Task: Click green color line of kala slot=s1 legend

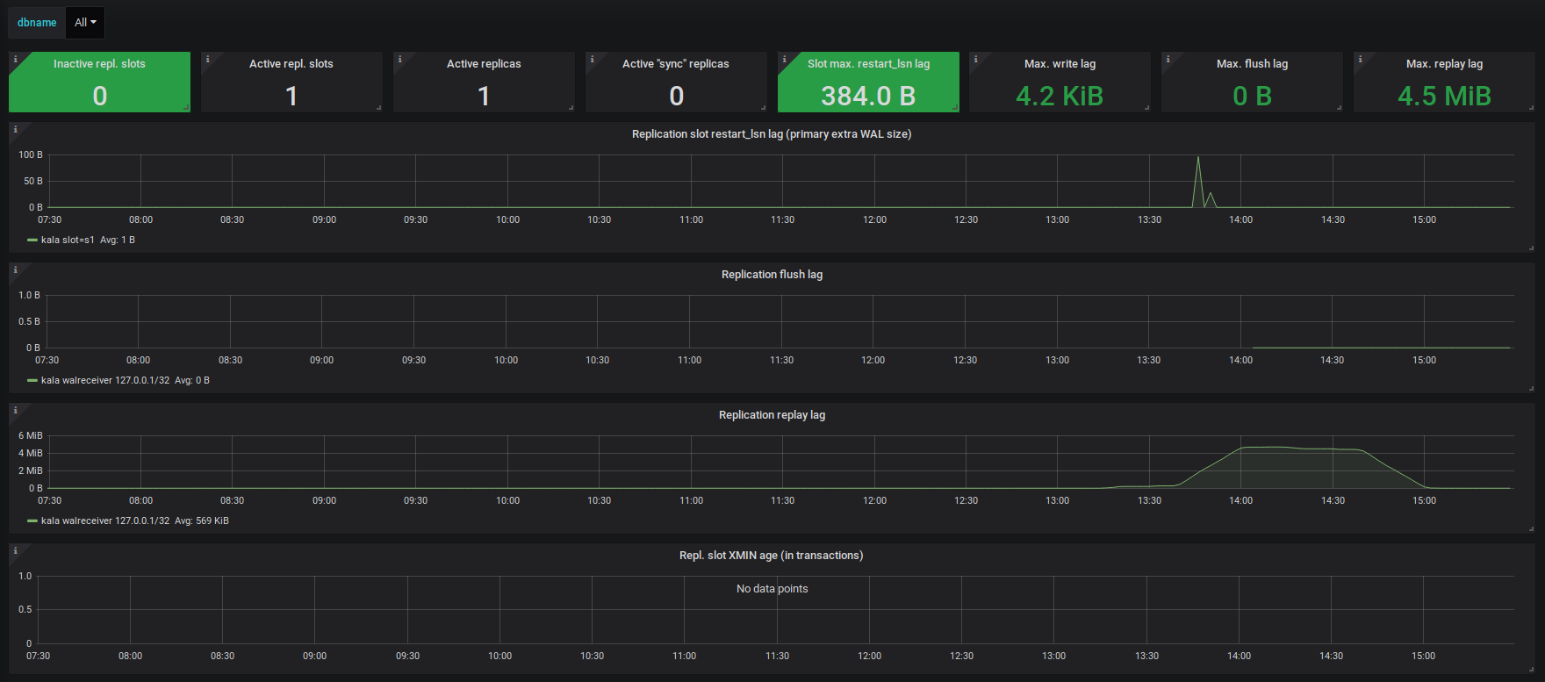Action: tap(32, 240)
